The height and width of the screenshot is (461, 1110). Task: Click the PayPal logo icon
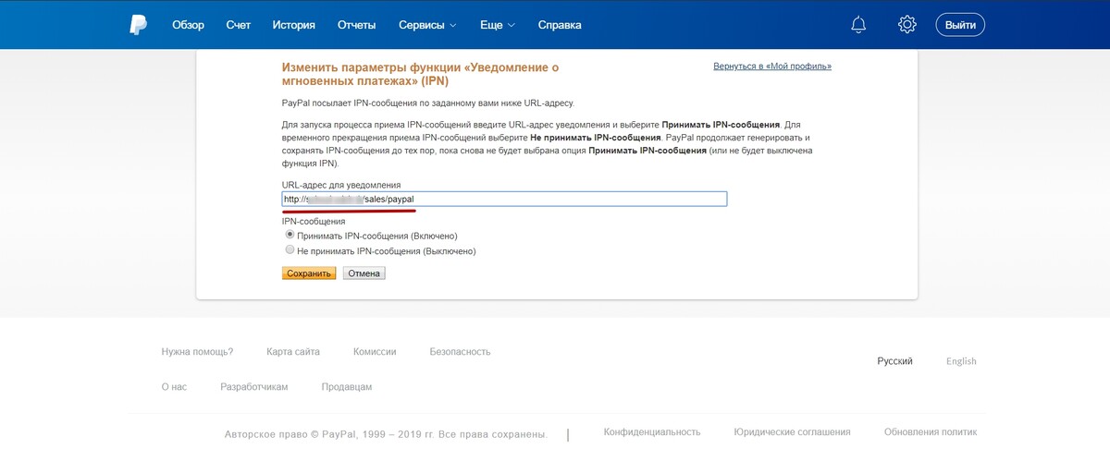138,25
